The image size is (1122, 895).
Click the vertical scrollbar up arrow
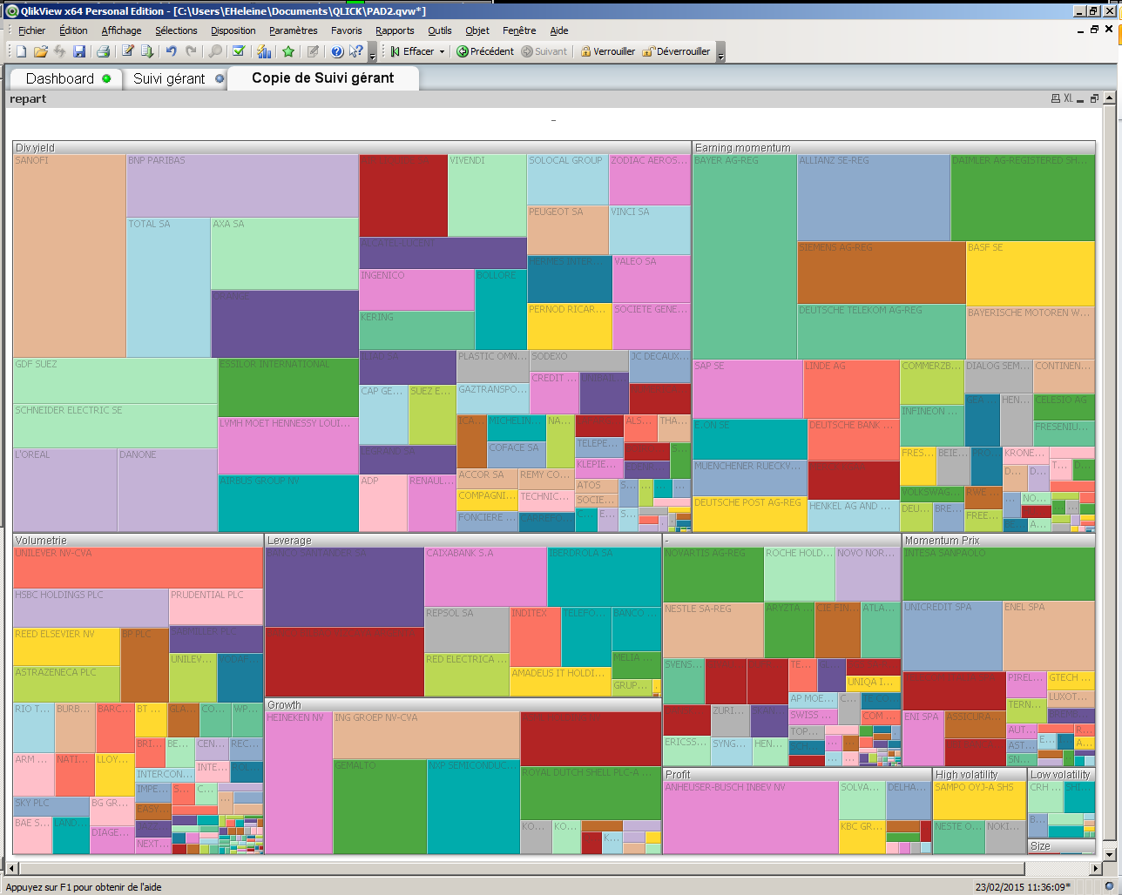1110,98
